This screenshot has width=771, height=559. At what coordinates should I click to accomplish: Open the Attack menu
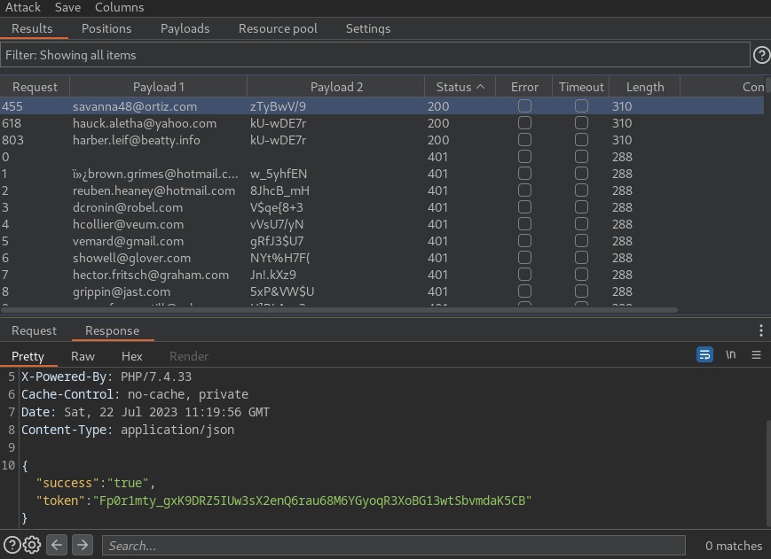click(x=22, y=7)
